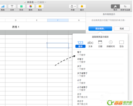Open the Format (格式) brush panel
The image size is (133, 106).
point(115,6)
